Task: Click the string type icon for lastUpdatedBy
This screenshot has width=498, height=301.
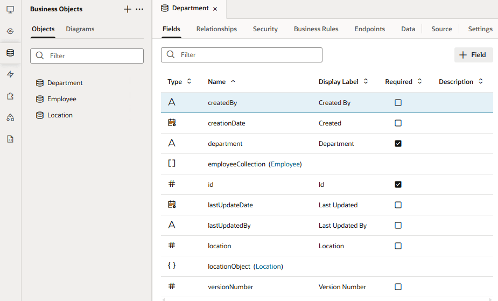Action: [x=172, y=225]
